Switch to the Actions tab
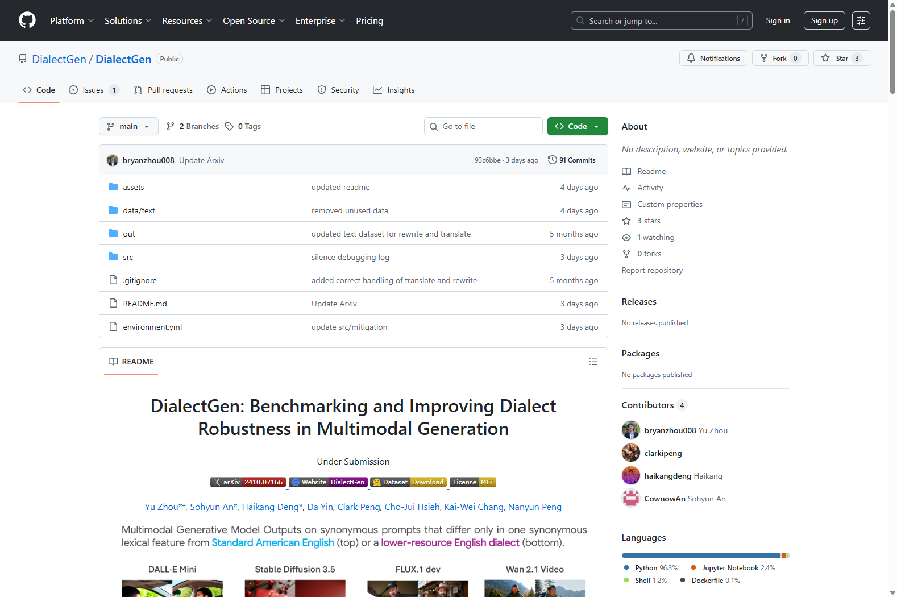897x597 pixels. point(227,90)
